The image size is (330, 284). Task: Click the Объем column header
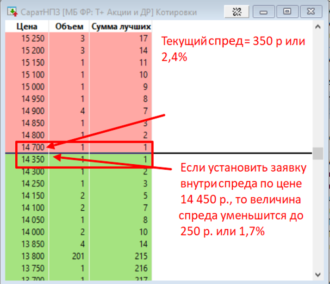(x=69, y=27)
